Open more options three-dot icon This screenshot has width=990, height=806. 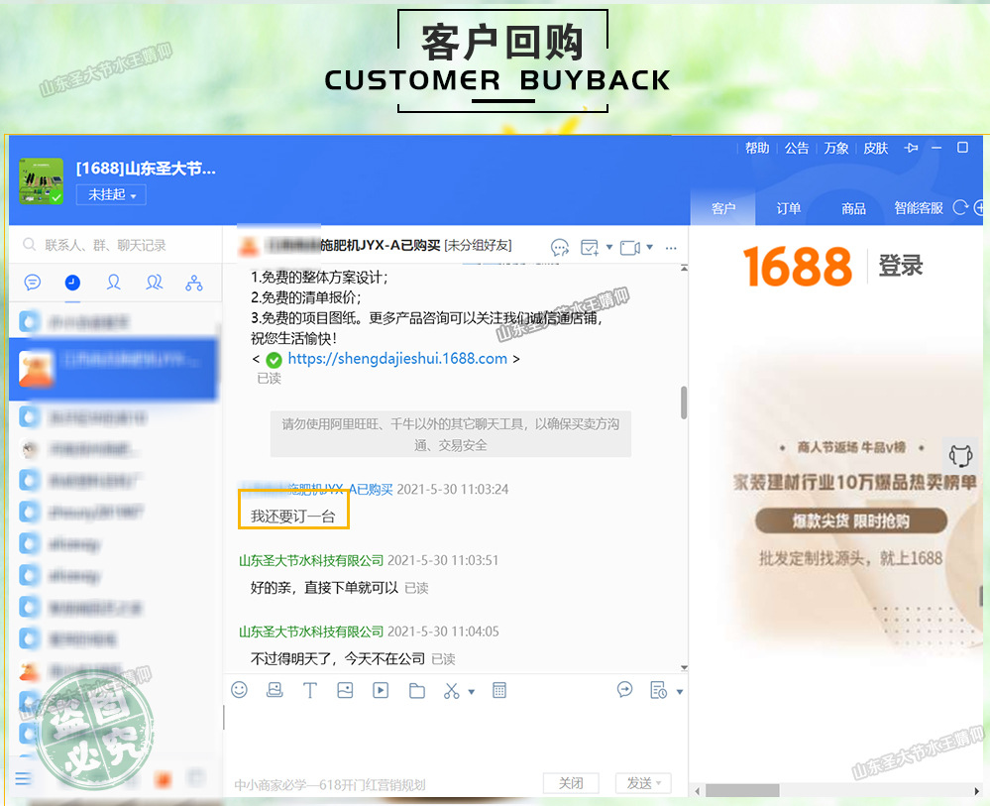[671, 248]
